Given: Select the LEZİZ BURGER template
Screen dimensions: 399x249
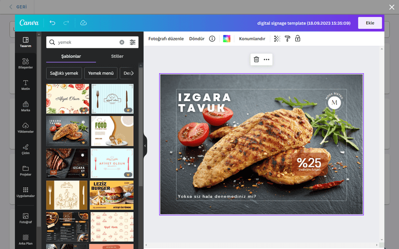Looking at the screenshot, I should [112, 195].
